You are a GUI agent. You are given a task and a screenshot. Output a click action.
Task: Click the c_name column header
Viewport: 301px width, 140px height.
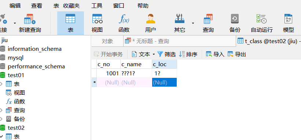click(x=136, y=64)
